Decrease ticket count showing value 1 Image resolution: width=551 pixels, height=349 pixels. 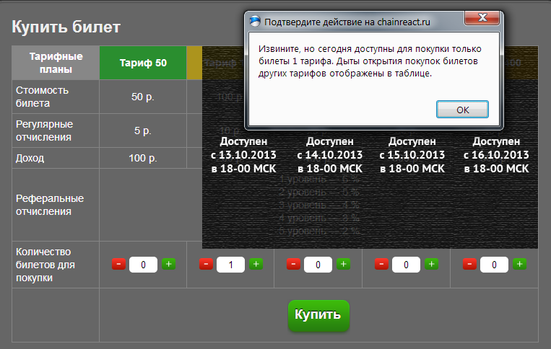click(206, 265)
